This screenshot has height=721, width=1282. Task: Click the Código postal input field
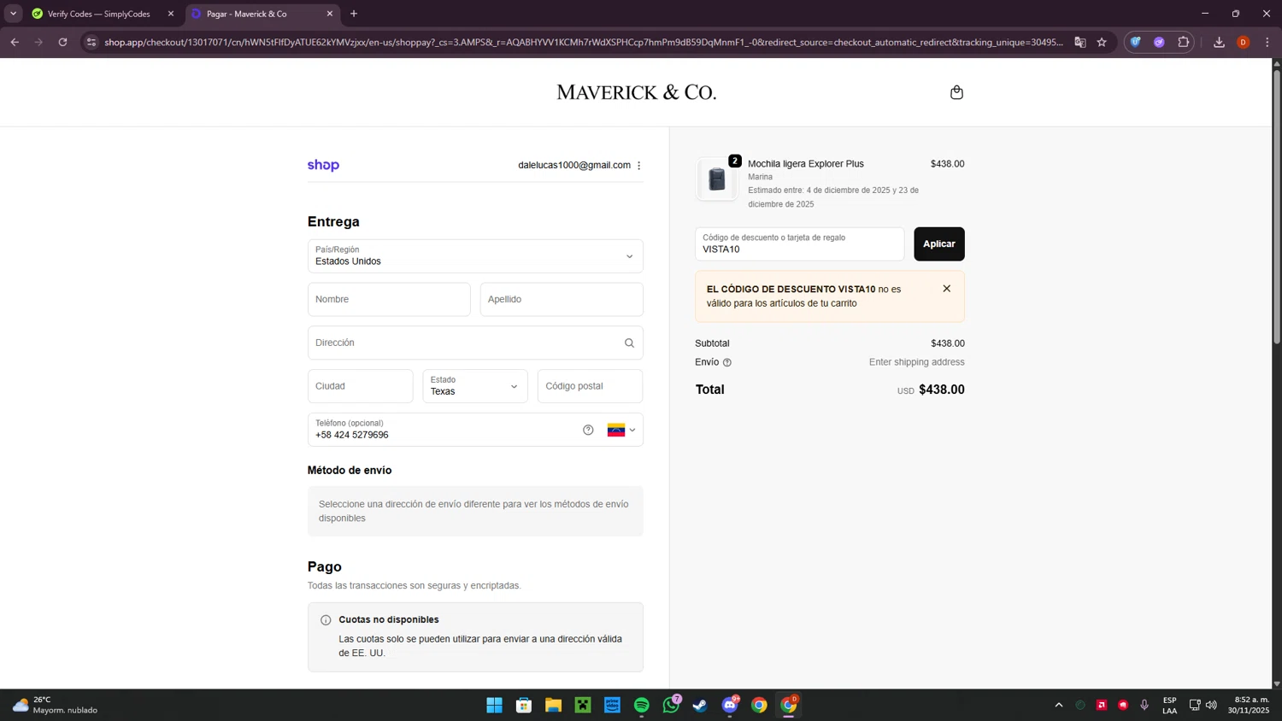tap(590, 386)
